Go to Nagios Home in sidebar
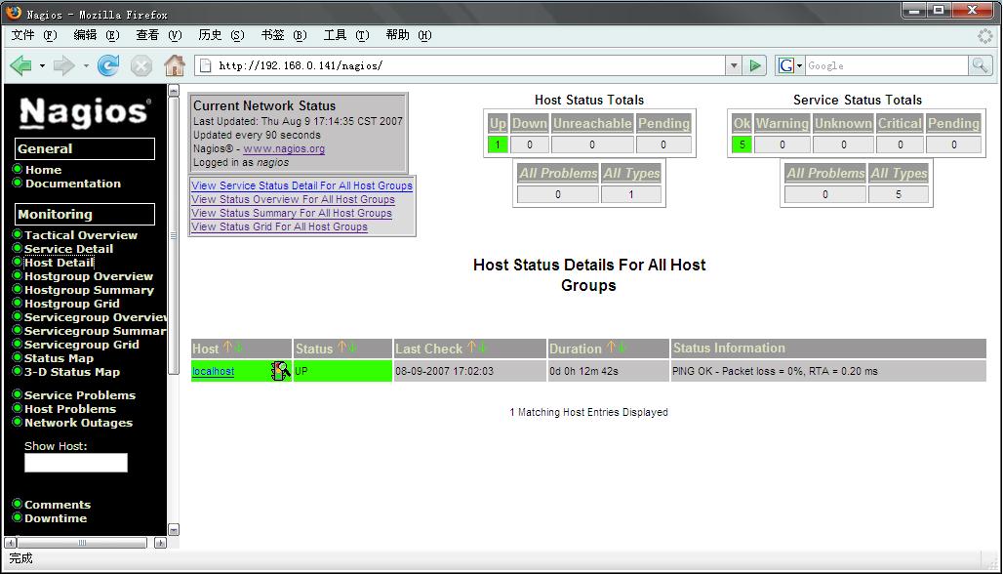 click(44, 170)
